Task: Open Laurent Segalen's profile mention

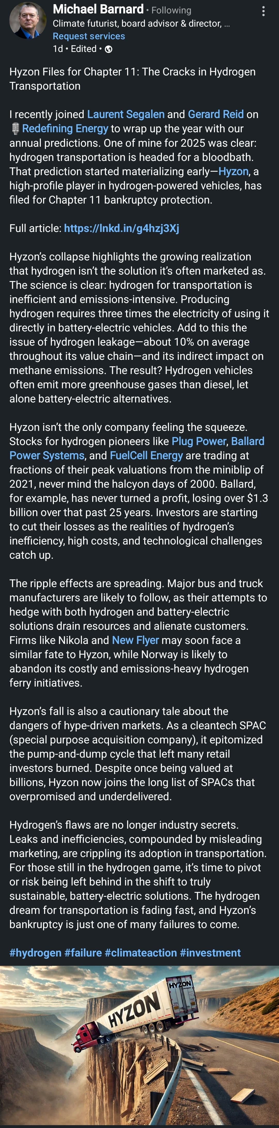Action: tap(126, 114)
